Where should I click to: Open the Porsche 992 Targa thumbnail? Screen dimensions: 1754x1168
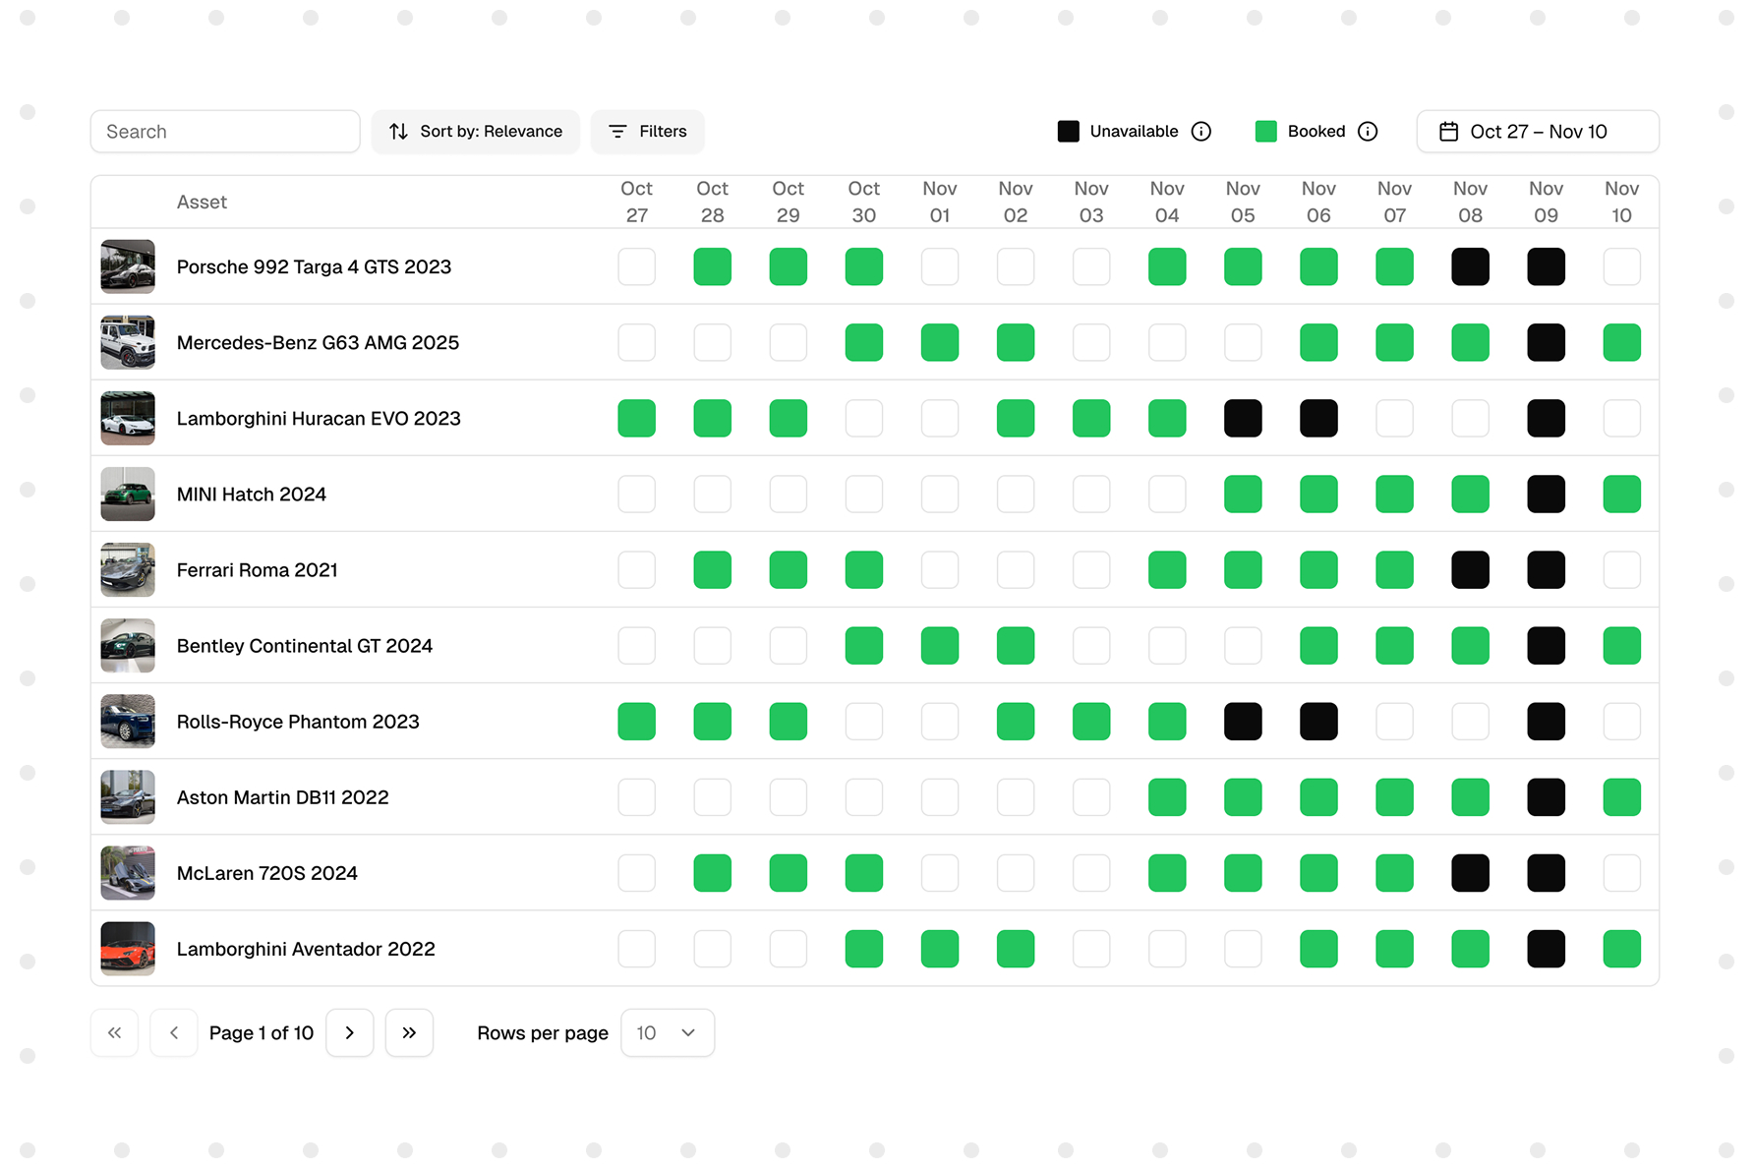pyautogui.click(x=128, y=266)
